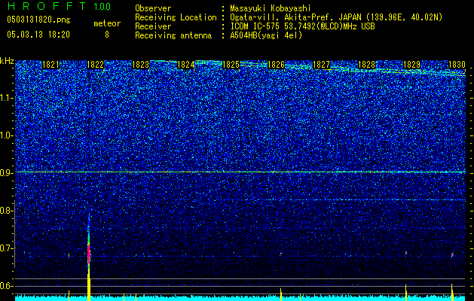Click the 1827 time marker
The width and height of the screenshot is (474, 301).
[321, 65]
